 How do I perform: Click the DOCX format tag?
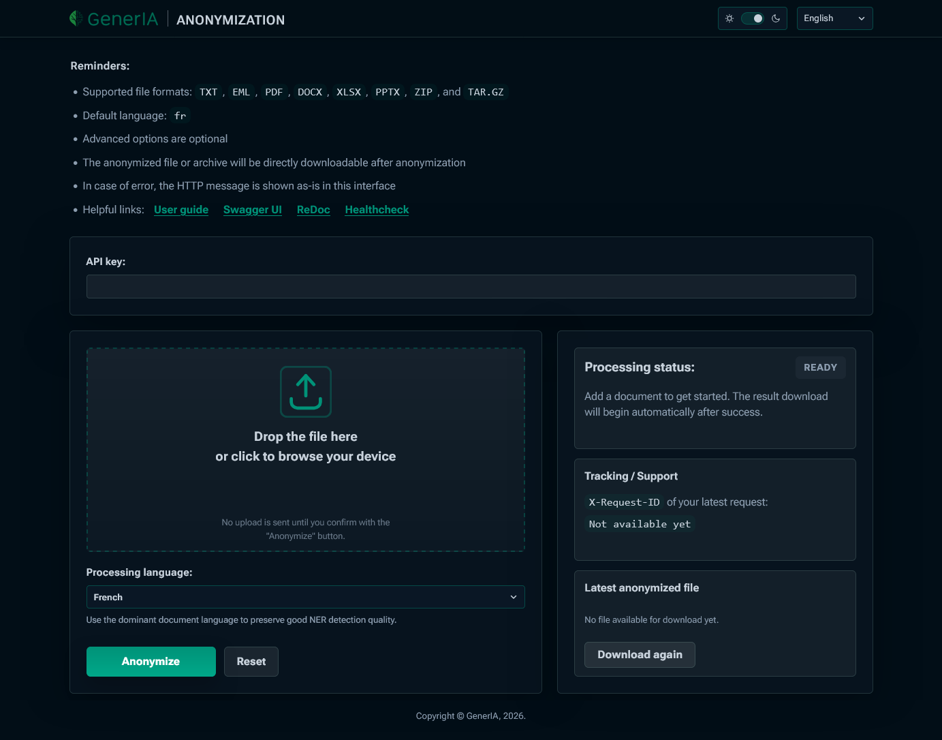(x=310, y=92)
